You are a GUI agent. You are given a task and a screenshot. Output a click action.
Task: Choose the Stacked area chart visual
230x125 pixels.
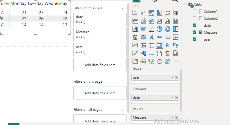(151, 21)
